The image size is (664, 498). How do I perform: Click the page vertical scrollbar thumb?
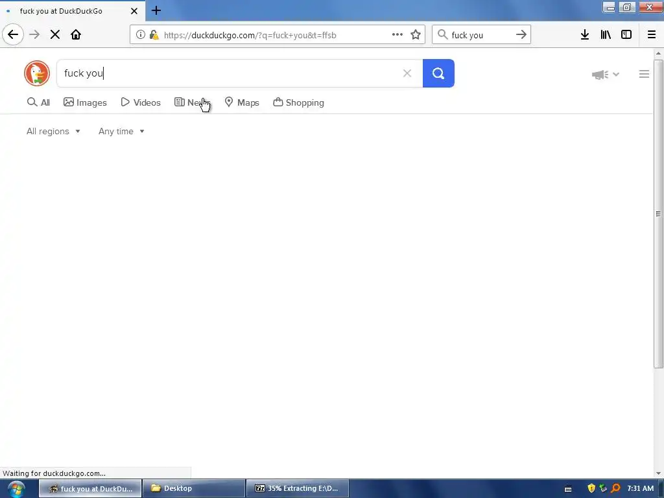pos(658,214)
